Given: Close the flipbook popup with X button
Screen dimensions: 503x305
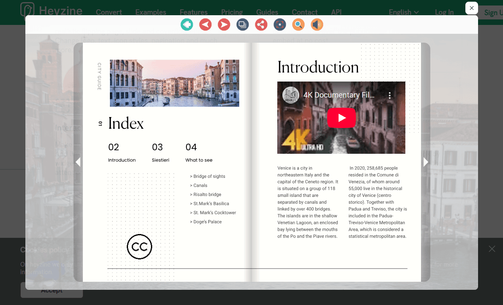Looking at the screenshot, I should coord(472,8).
